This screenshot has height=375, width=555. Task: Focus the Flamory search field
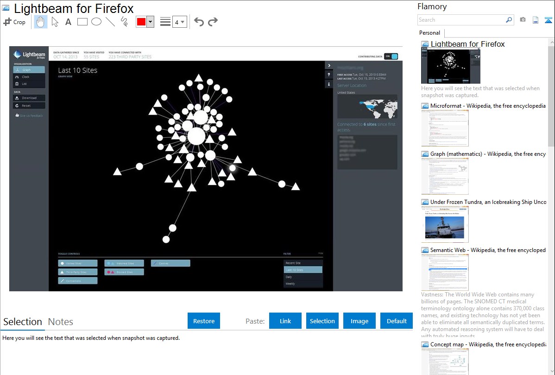pyautogui.click(x=461, y=20)
